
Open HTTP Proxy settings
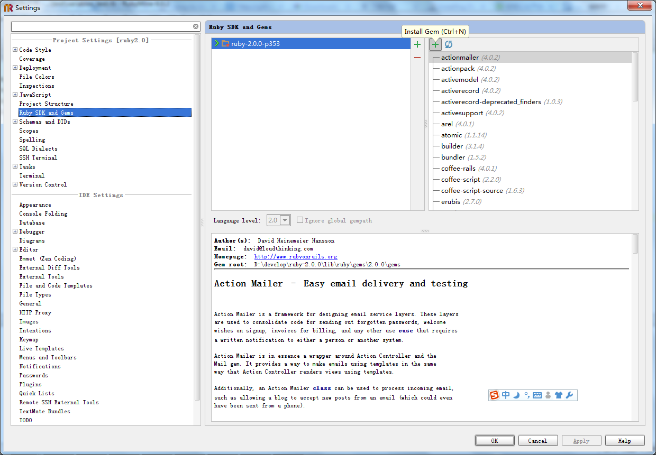pos(35,312)
